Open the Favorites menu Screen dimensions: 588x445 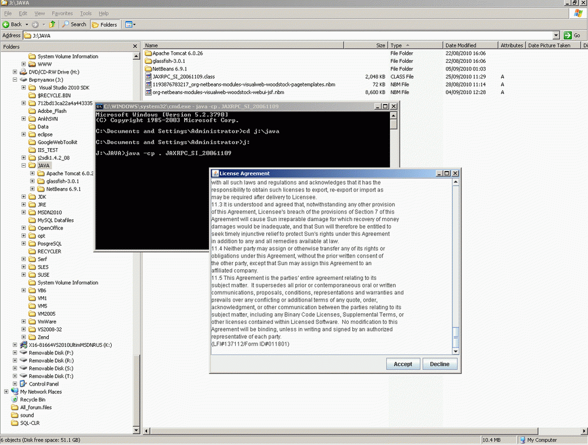click(x=62, y=14)
